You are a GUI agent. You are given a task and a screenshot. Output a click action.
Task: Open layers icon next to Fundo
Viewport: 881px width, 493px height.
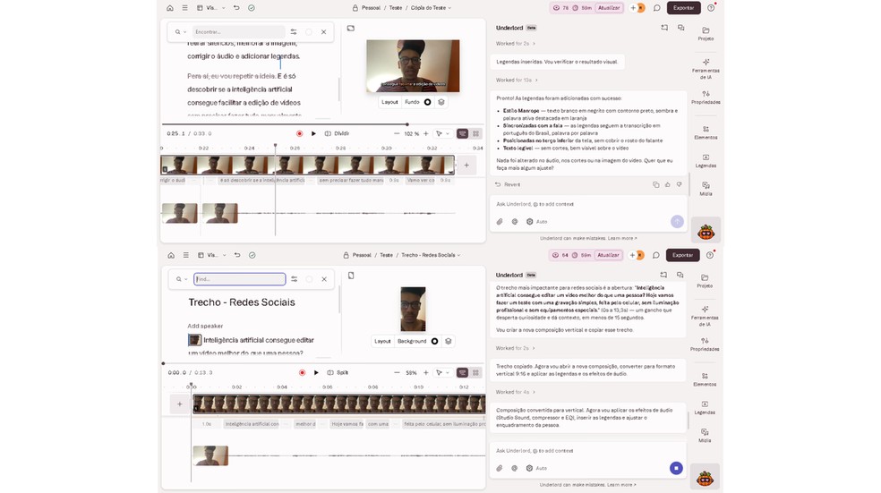point(441,102)
